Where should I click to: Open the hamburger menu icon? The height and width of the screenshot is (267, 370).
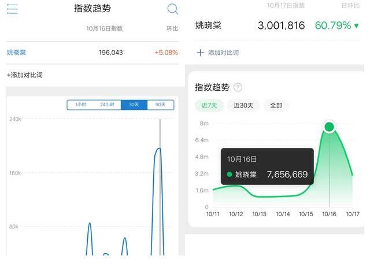[12, 9]
